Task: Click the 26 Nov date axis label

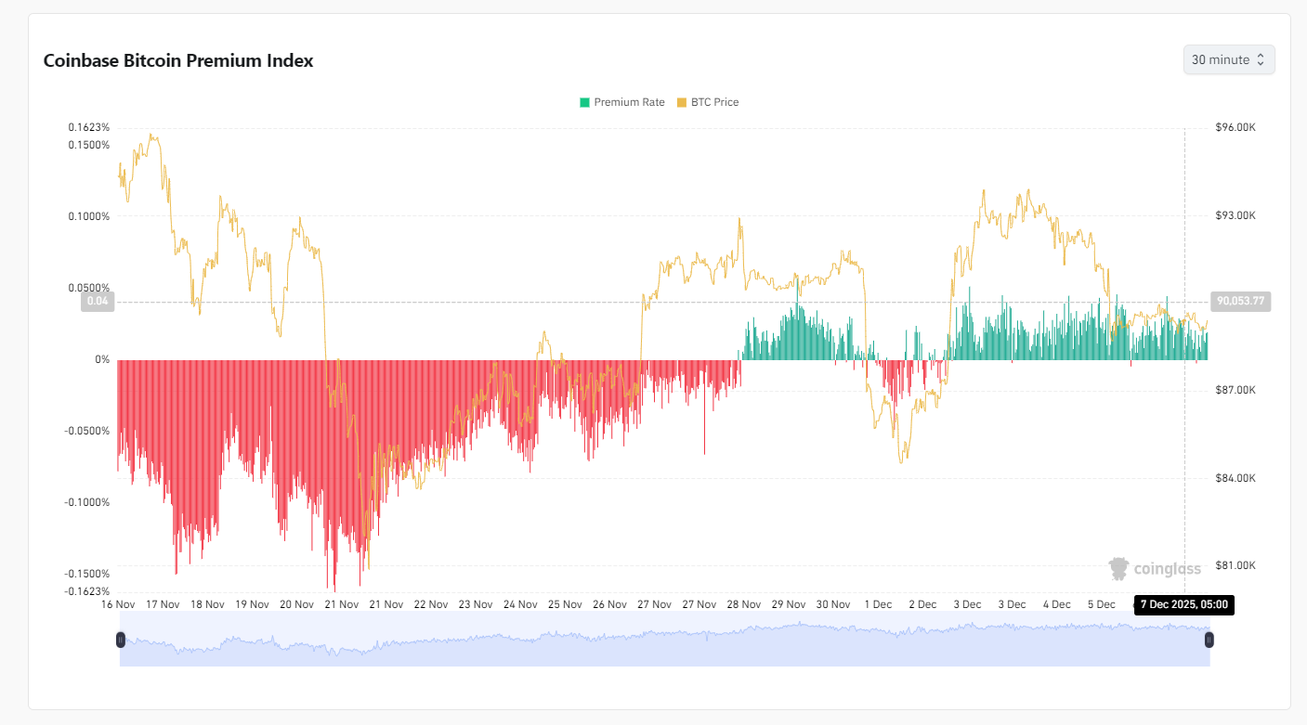Action: click(x=609, y=604)
